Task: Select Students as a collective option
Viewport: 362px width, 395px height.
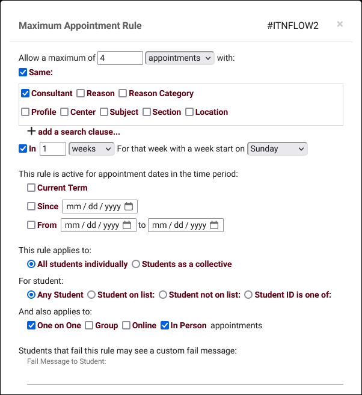Action: (x=136, y=264)
